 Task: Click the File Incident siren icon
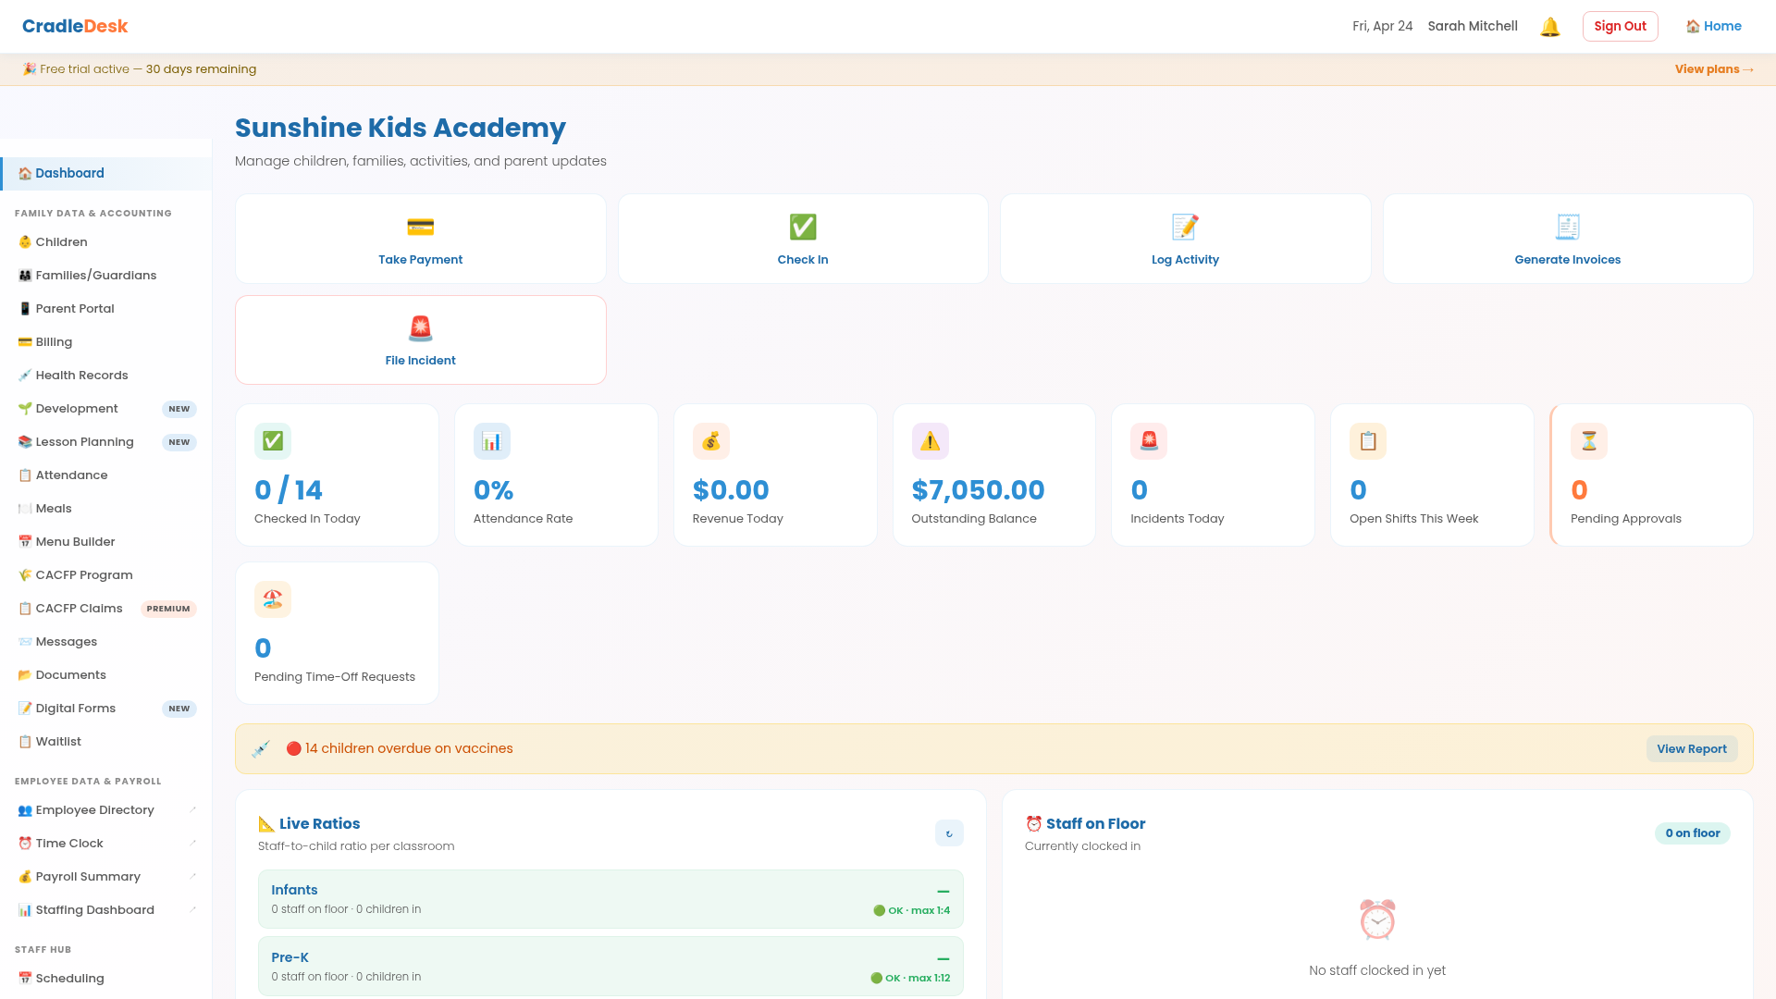pyautogui.click(x=420, y=327)
